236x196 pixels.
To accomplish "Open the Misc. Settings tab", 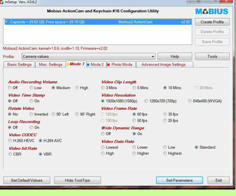I will (50, 64).
